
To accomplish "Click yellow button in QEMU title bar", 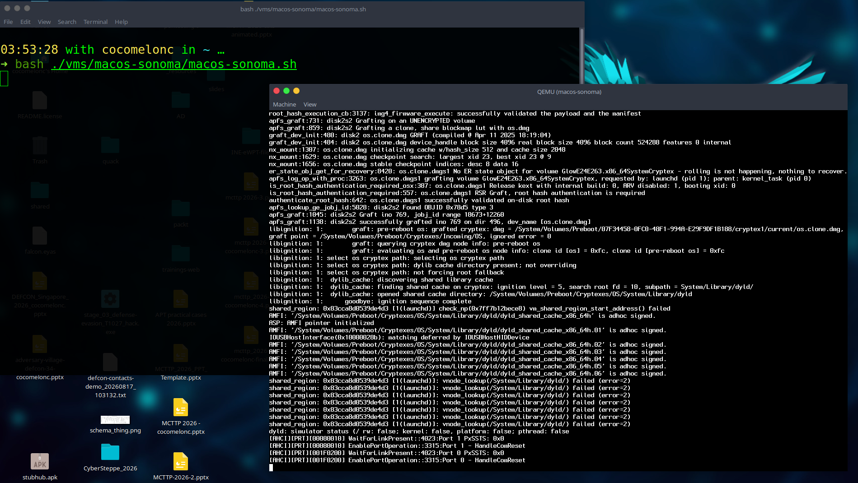I will click(x=296, y=91).
